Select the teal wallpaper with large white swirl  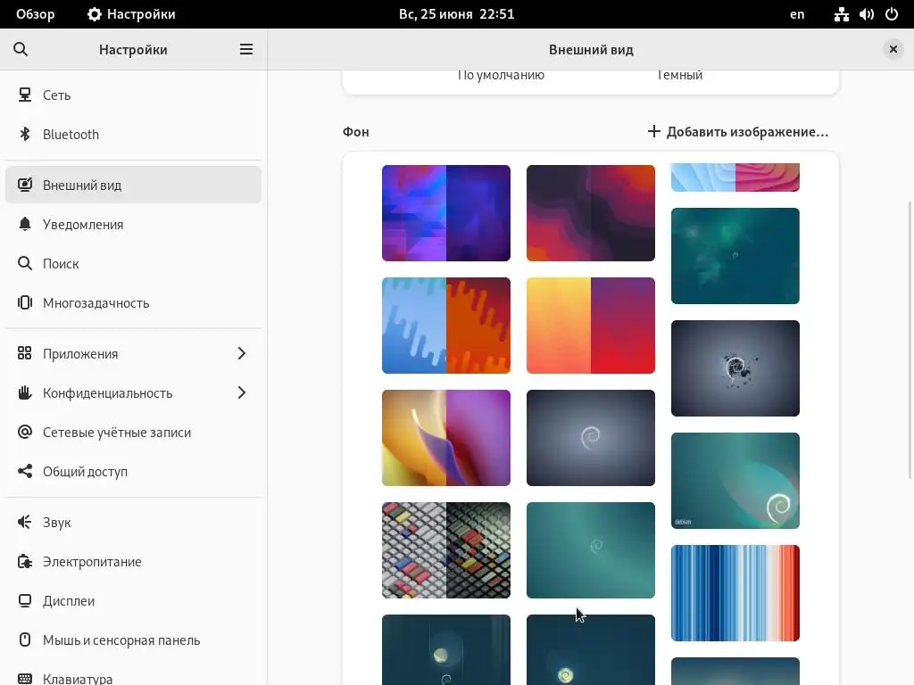[735, 481]
